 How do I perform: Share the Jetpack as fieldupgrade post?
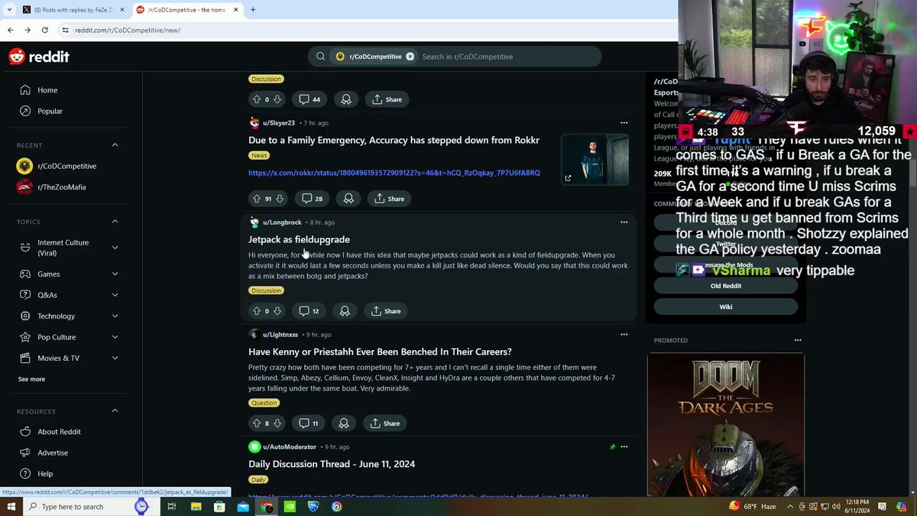pos(386,311)
